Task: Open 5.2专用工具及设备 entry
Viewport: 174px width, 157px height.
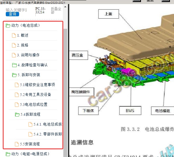Action: click(36, 94)
